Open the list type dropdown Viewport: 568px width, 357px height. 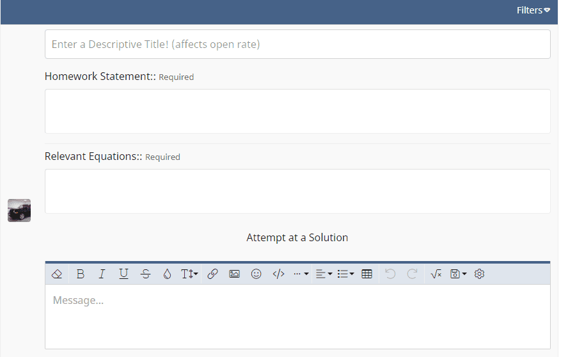pos(345,274)
